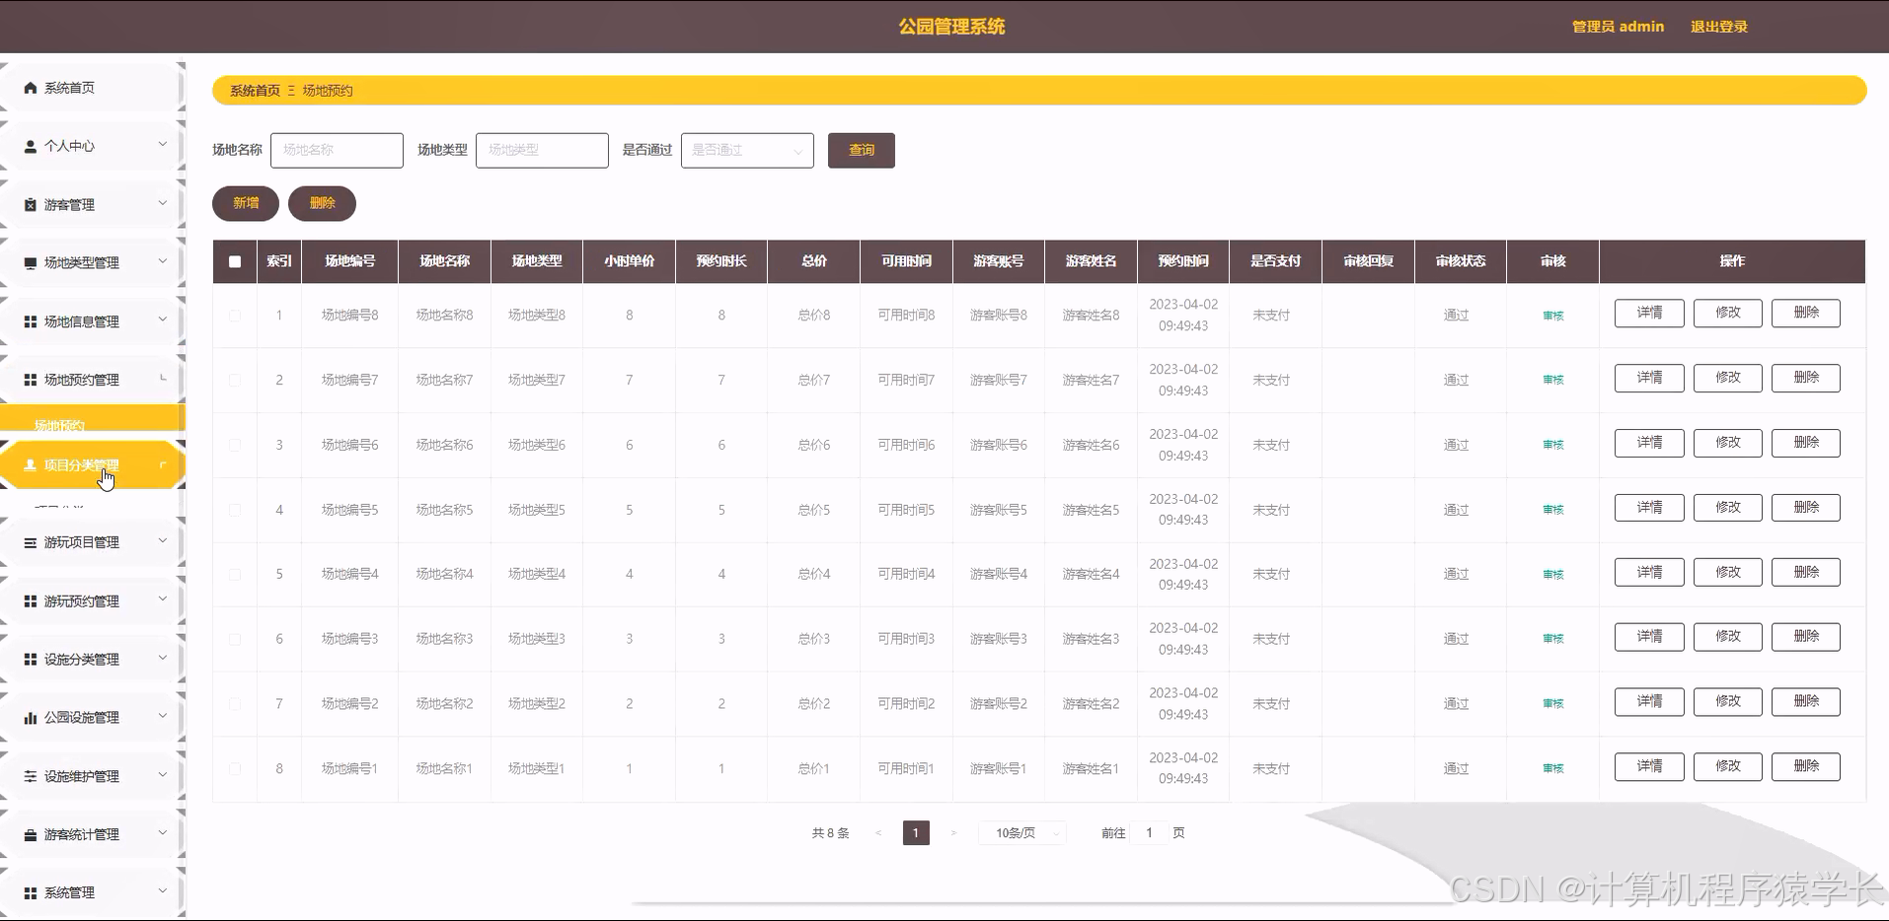Click the home icon beside 系统首页
This screenshot has width=1889, height=921.
tap(31, 88)
